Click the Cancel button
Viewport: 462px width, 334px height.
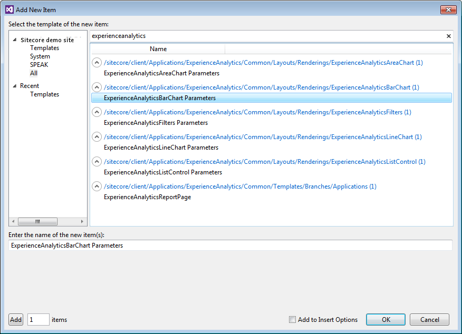tap(429, 319)
